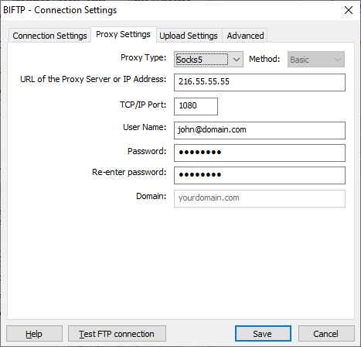The height and width of the screenshot is (347, 361).
Task: Go to the Advanced tab
Action: pyautogui.click(x=245, y=36)
